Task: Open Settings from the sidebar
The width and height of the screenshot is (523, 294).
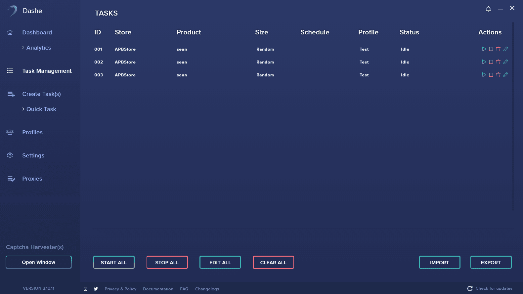Action: [33, 155]
